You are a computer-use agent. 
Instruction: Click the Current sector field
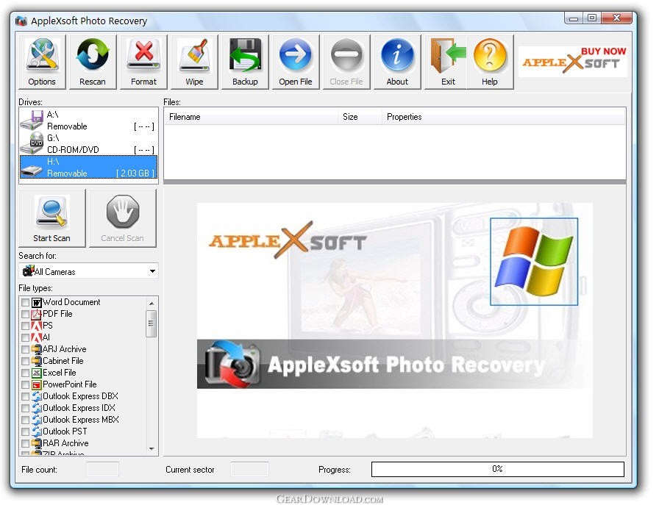(249, 469)
